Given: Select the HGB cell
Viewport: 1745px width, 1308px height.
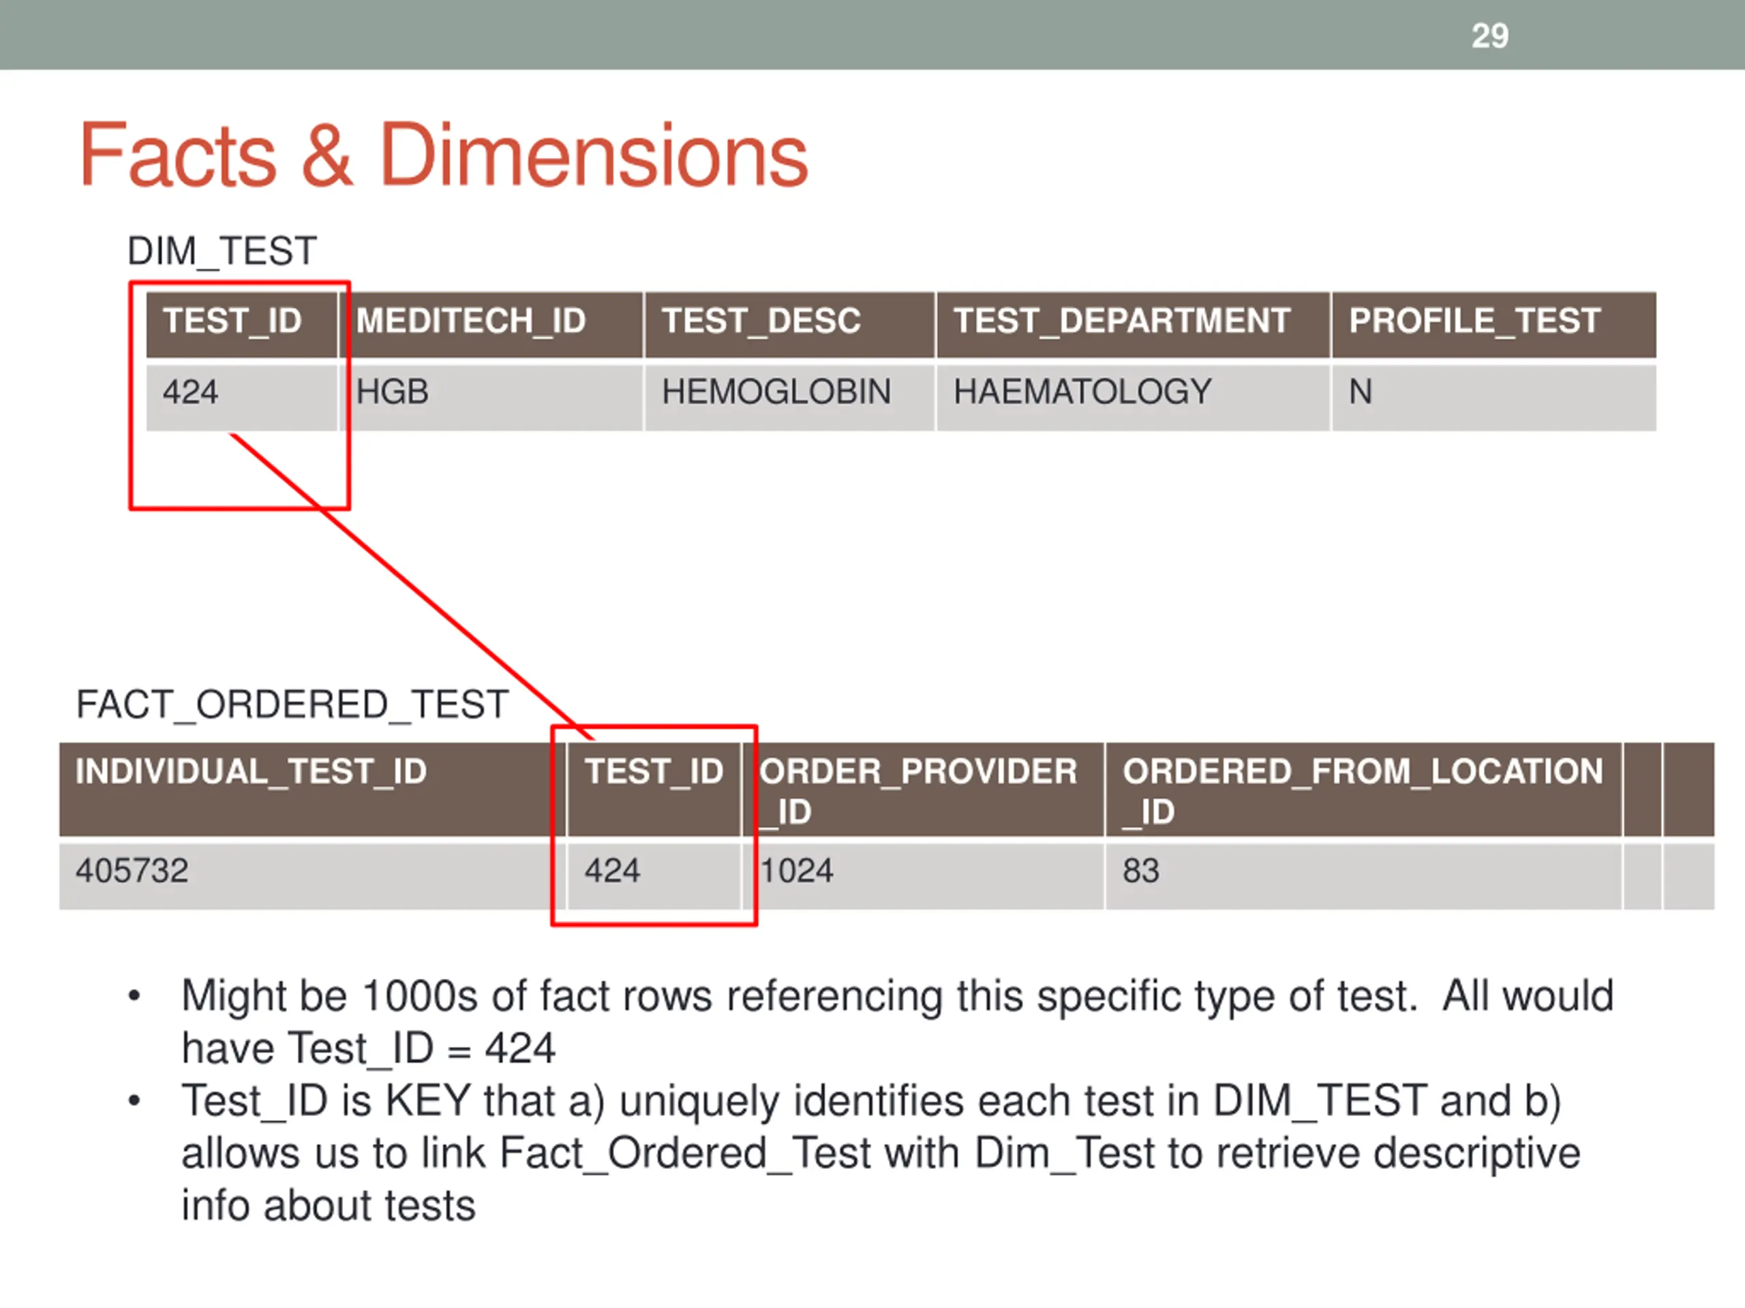Looking at the screenshot, I should [x=491, y=396].
